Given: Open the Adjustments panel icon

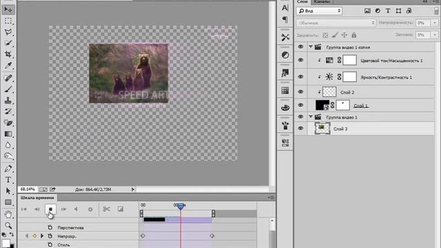Looking at the screenshot, I should click(285, 55).
